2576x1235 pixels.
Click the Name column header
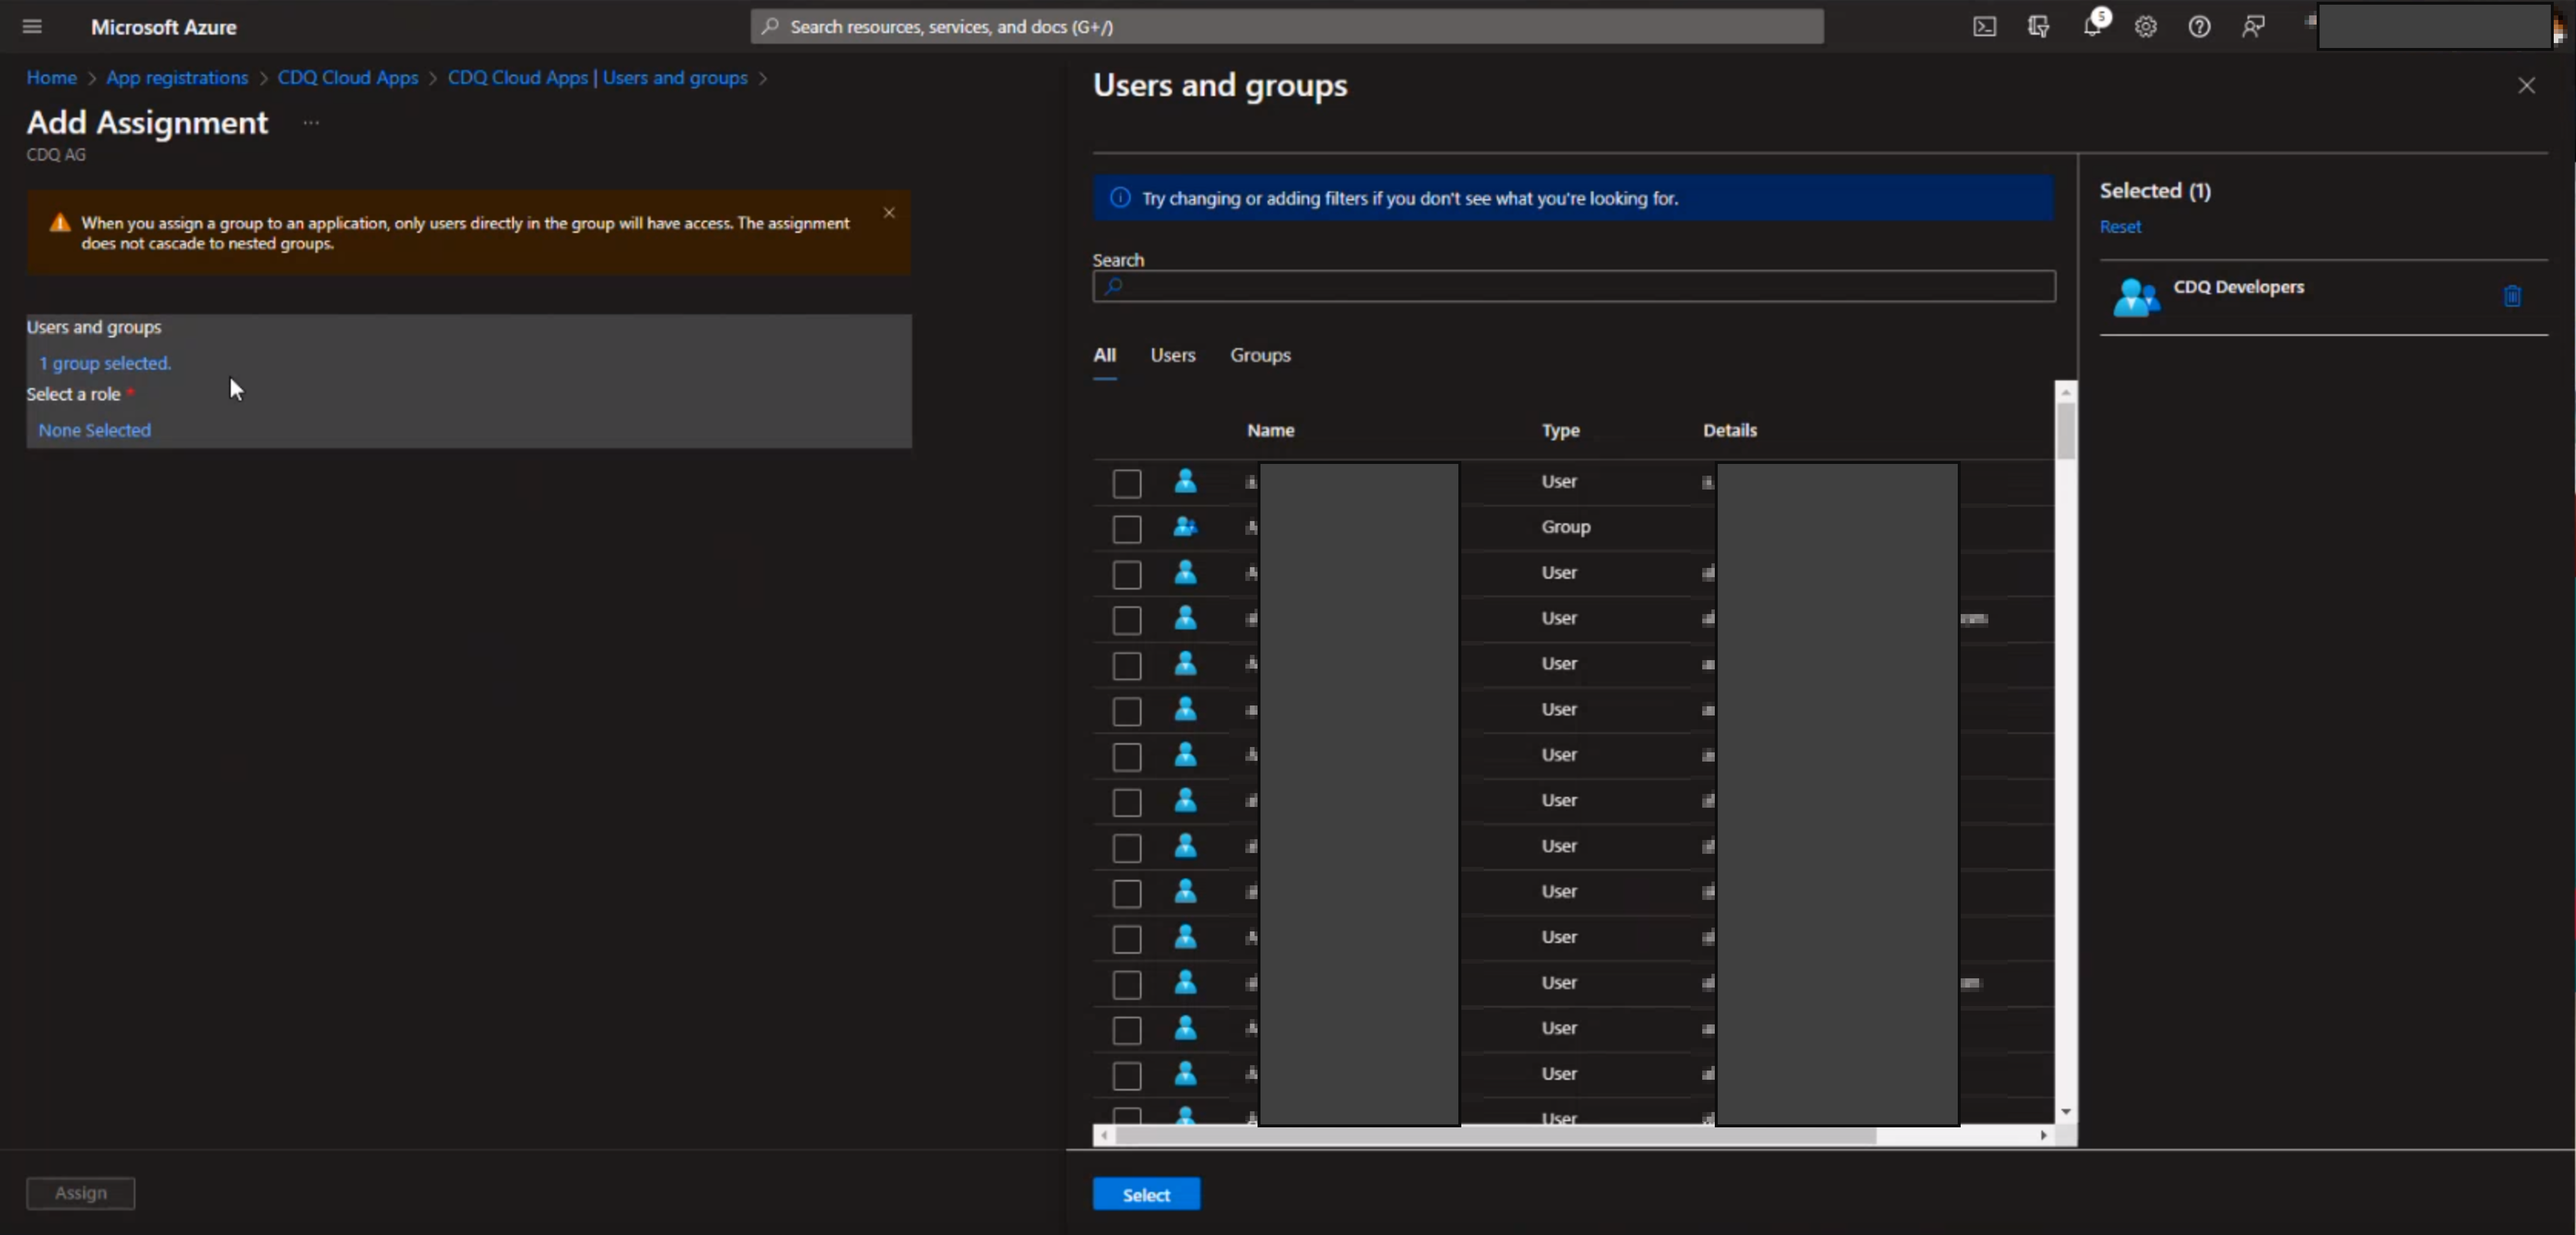pyautogui.click(x=1270, y=431)
